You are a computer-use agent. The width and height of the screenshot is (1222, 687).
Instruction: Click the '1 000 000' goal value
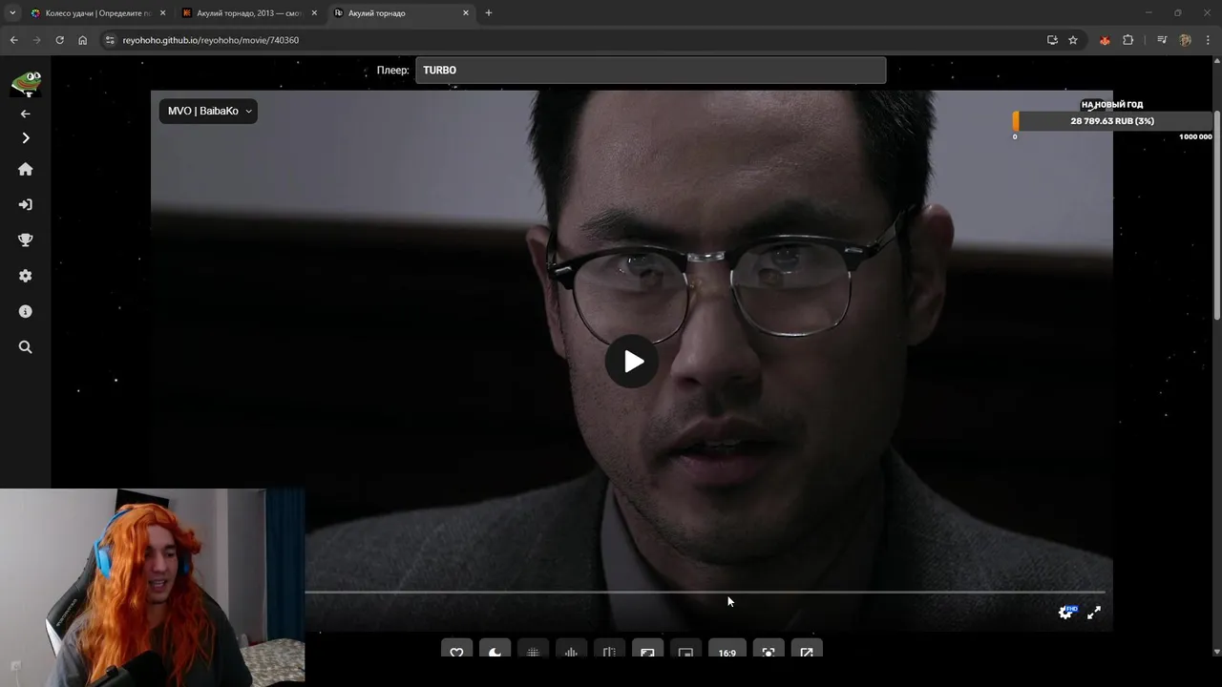pyautogui.click(x=1195, y=136)
